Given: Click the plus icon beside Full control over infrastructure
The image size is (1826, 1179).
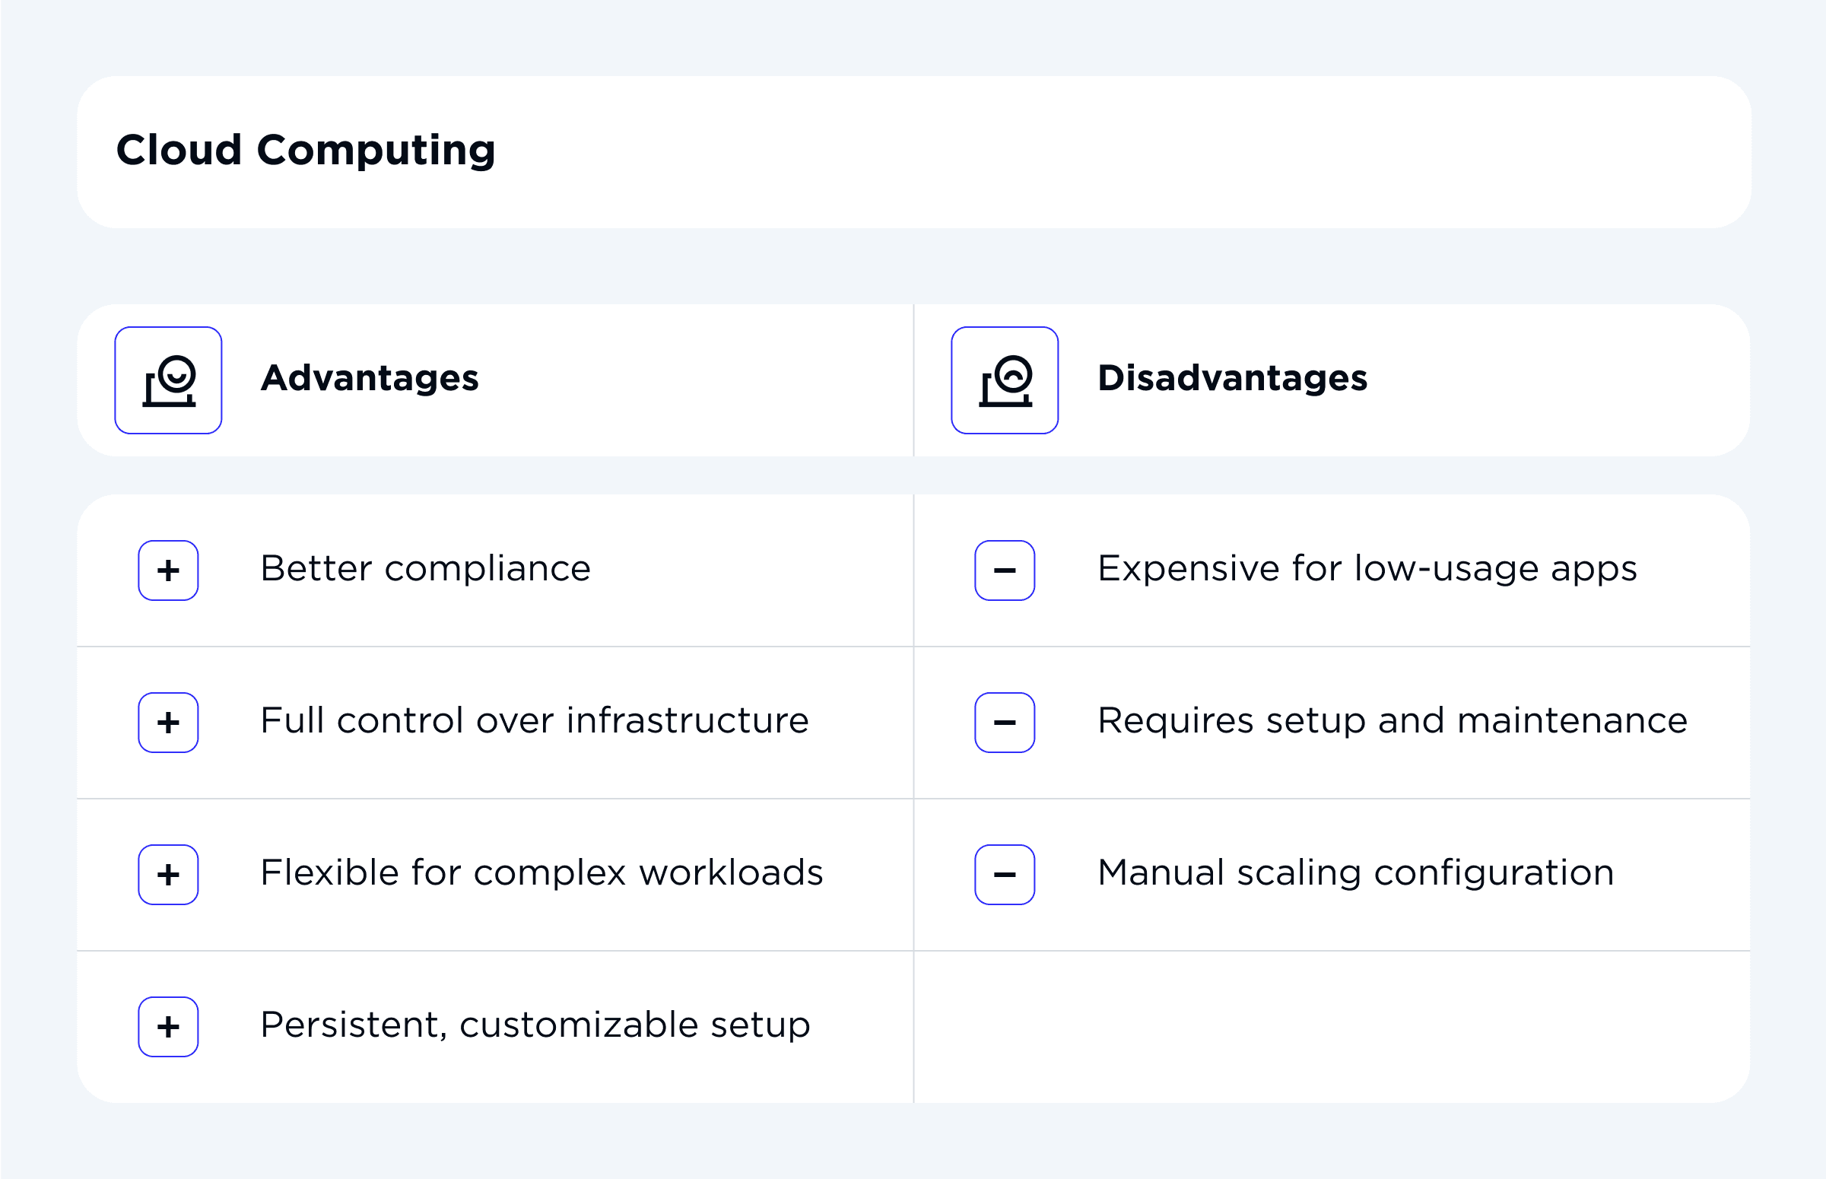Looking at the screenshot, I should [168, 720].
